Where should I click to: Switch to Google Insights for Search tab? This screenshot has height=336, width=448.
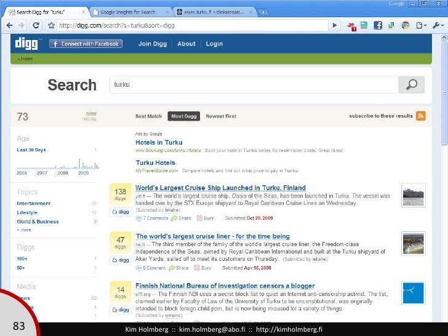pyautogui.click(x=128, y=12)
